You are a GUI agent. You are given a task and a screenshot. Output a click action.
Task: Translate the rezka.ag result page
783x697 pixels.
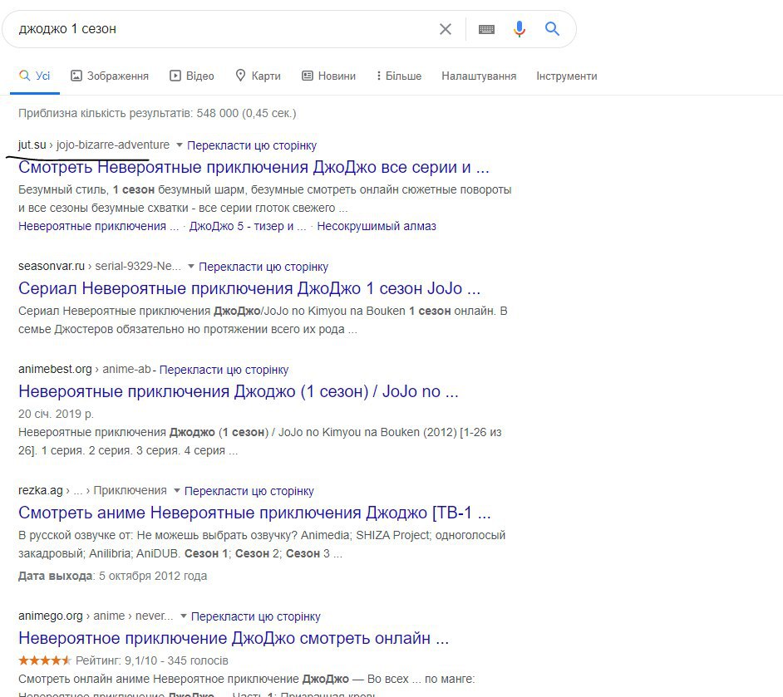[x=249, y=491]
